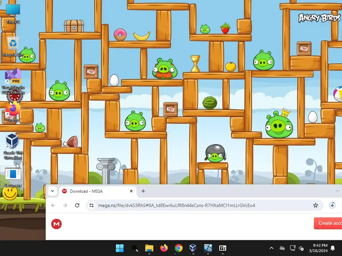
Task: Show hidden system tray icons
Action: pyautogui.click(x=272, y=248)
